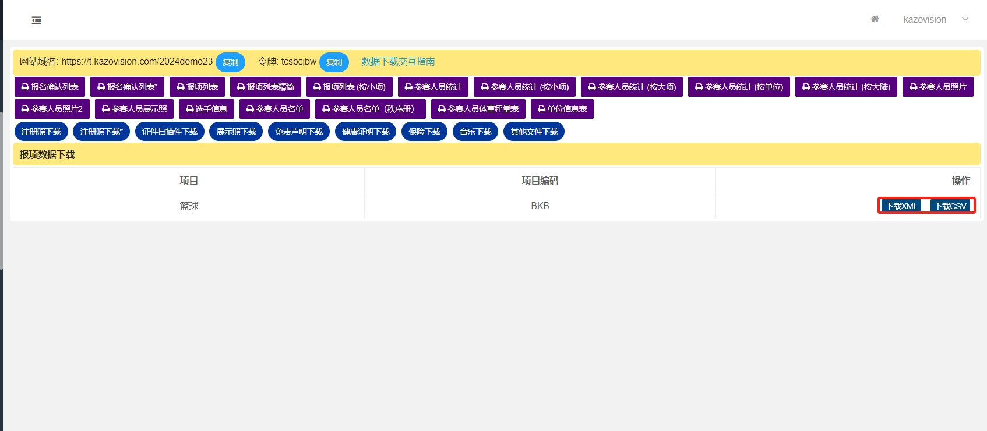Click 其他文件下载 button

(x=534, y=132)
